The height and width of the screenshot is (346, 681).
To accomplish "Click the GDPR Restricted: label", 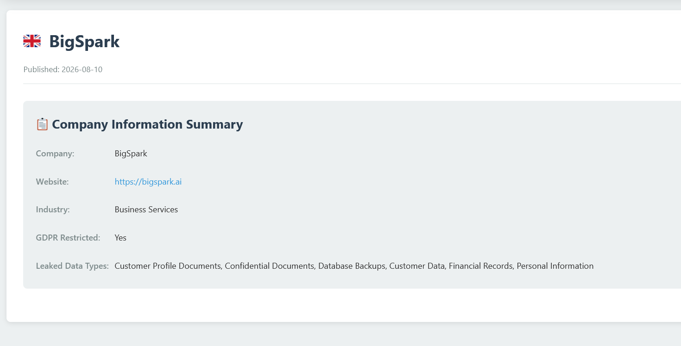I will (x=68, y=238).
